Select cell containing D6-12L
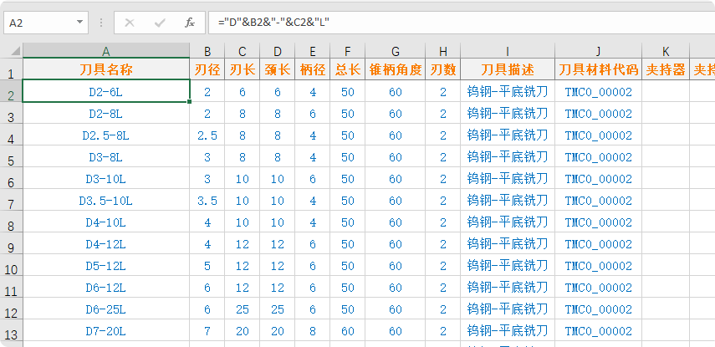The height and width of the screenshot is (347, 715). tap(106, 288)
